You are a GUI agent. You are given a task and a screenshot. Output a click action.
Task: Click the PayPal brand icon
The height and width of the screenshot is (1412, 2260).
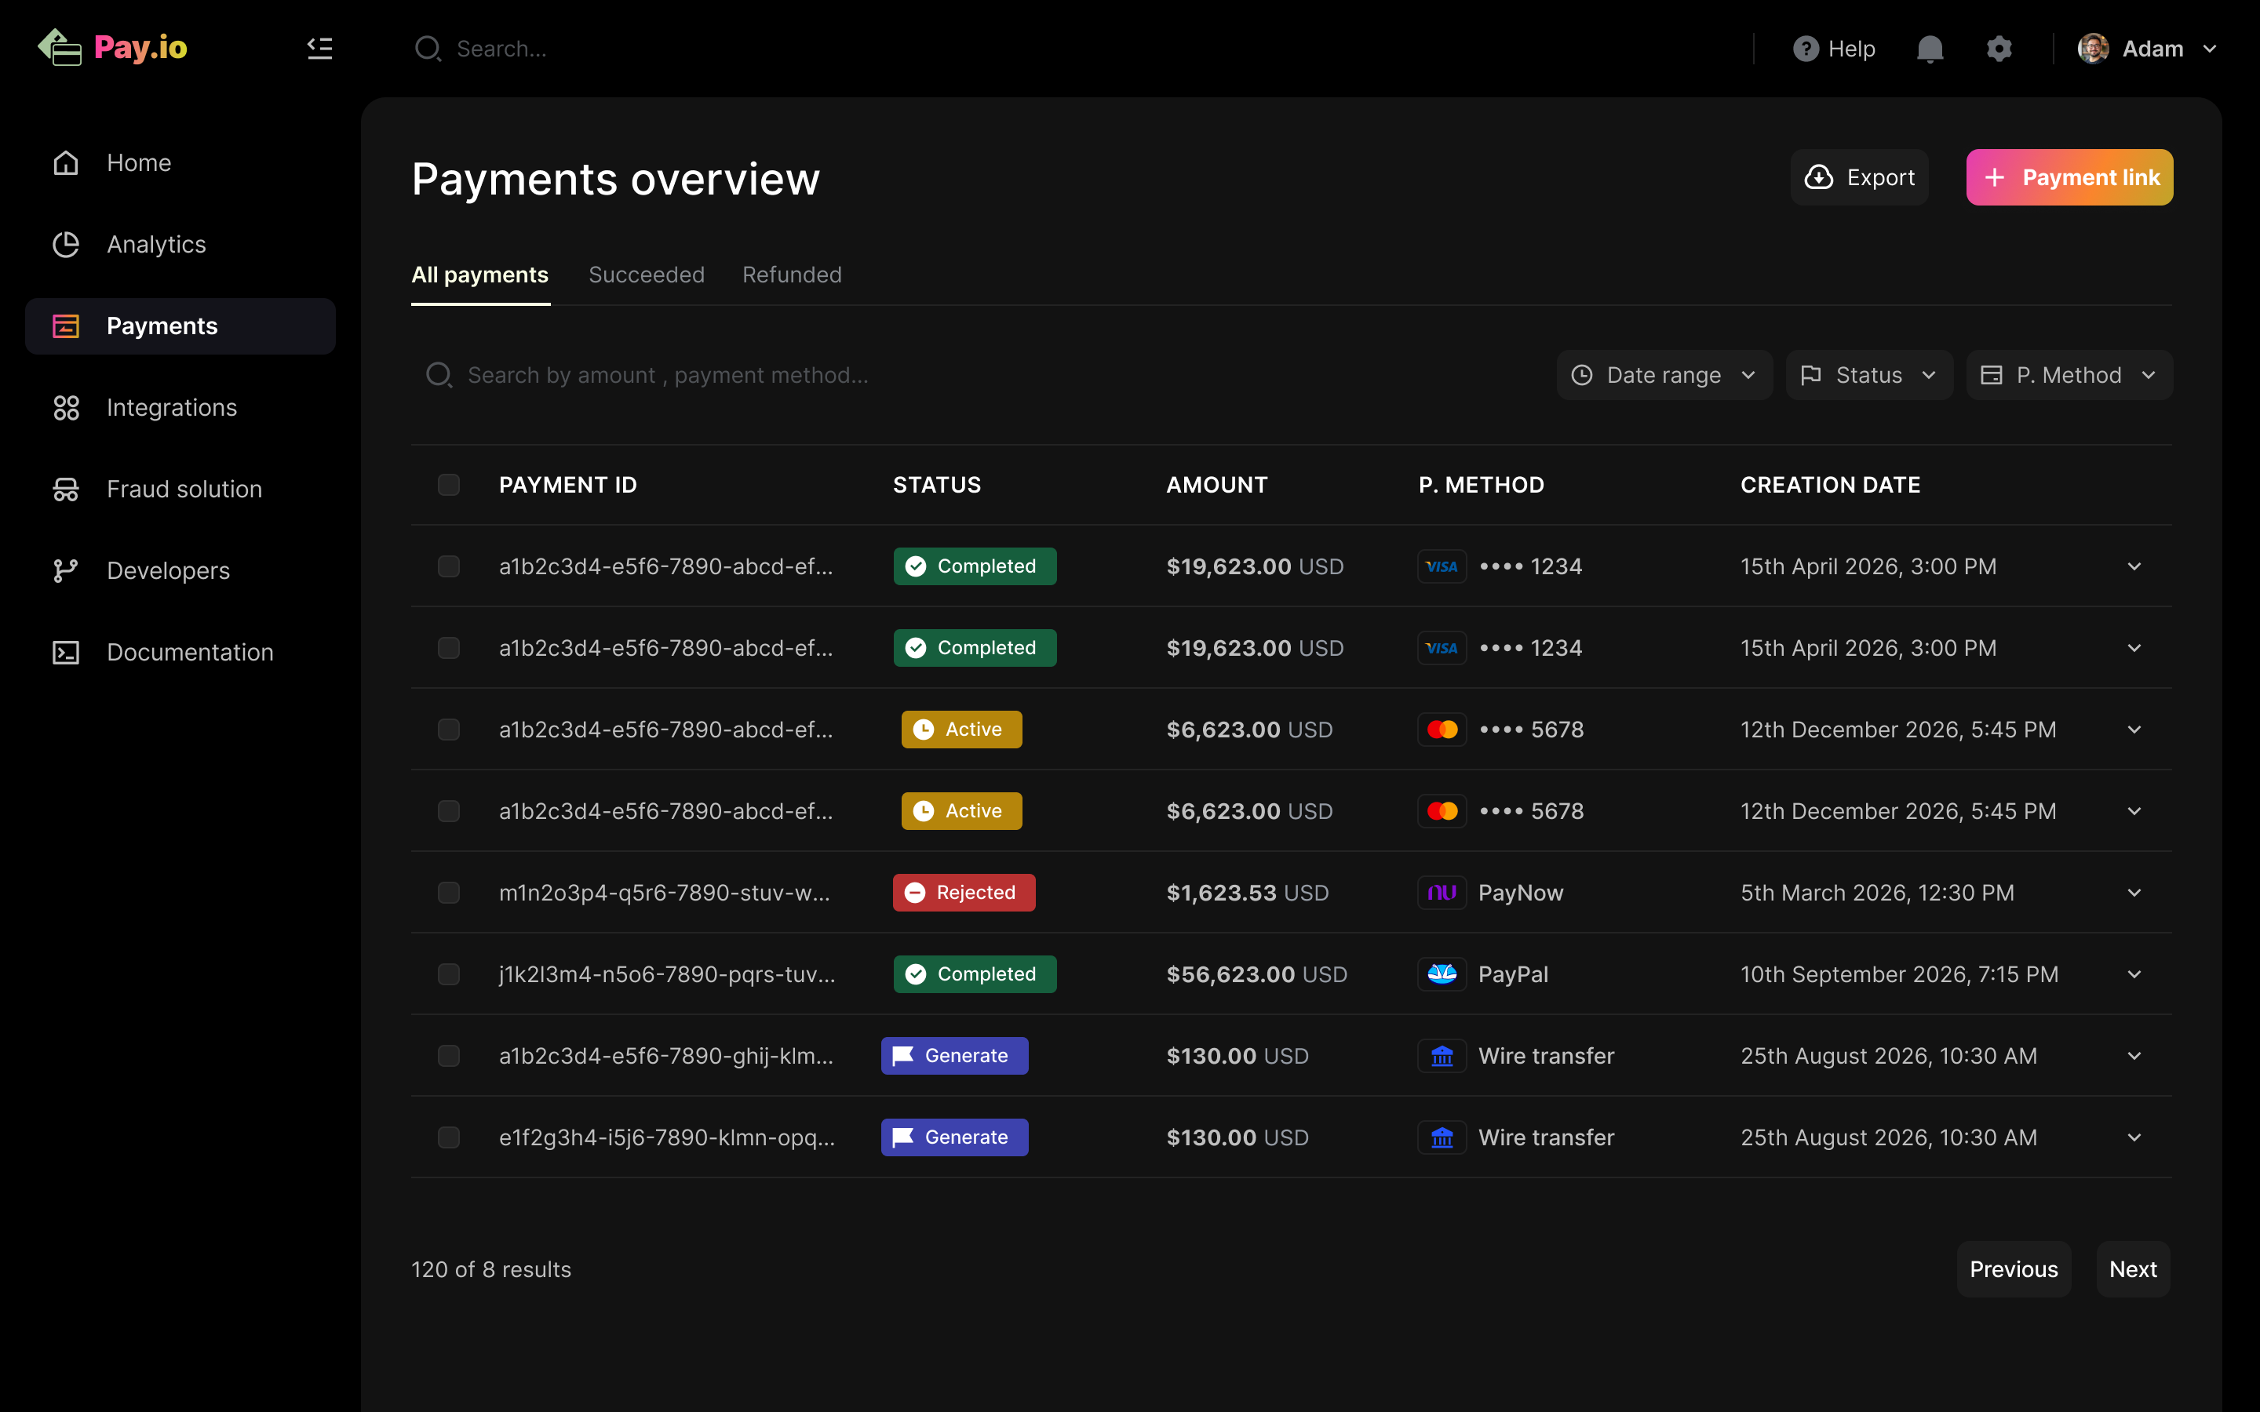1442,974
